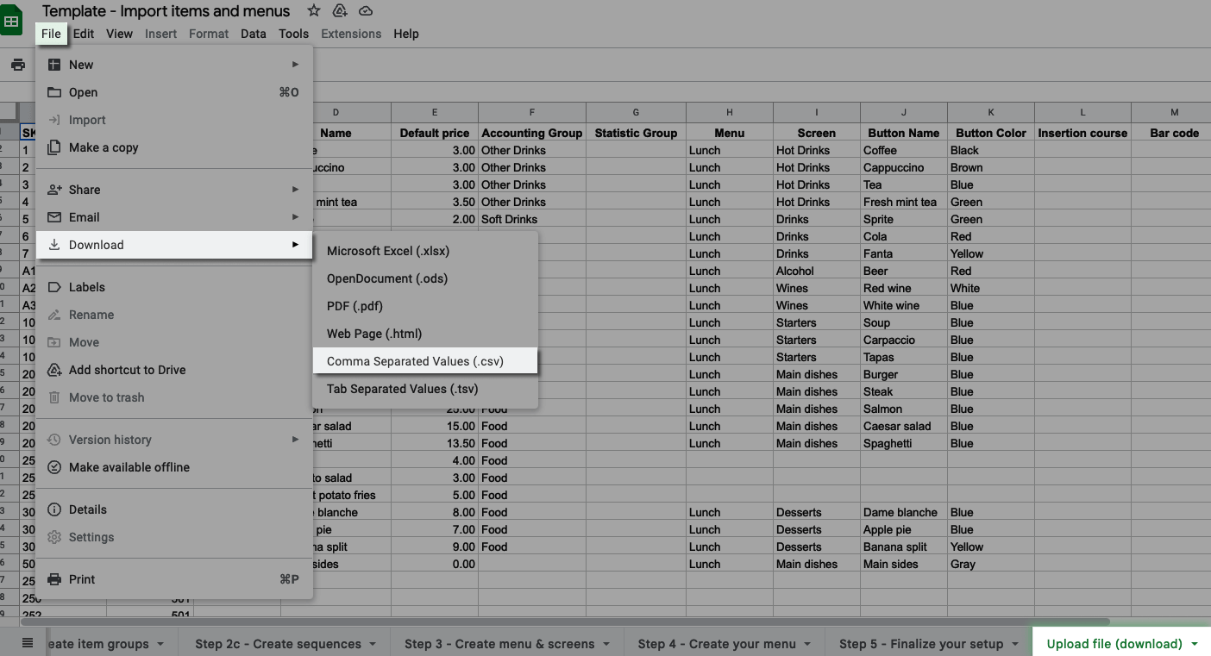Click the move to folder icon
The image size is (1211, 656).
tap(340, 11)
